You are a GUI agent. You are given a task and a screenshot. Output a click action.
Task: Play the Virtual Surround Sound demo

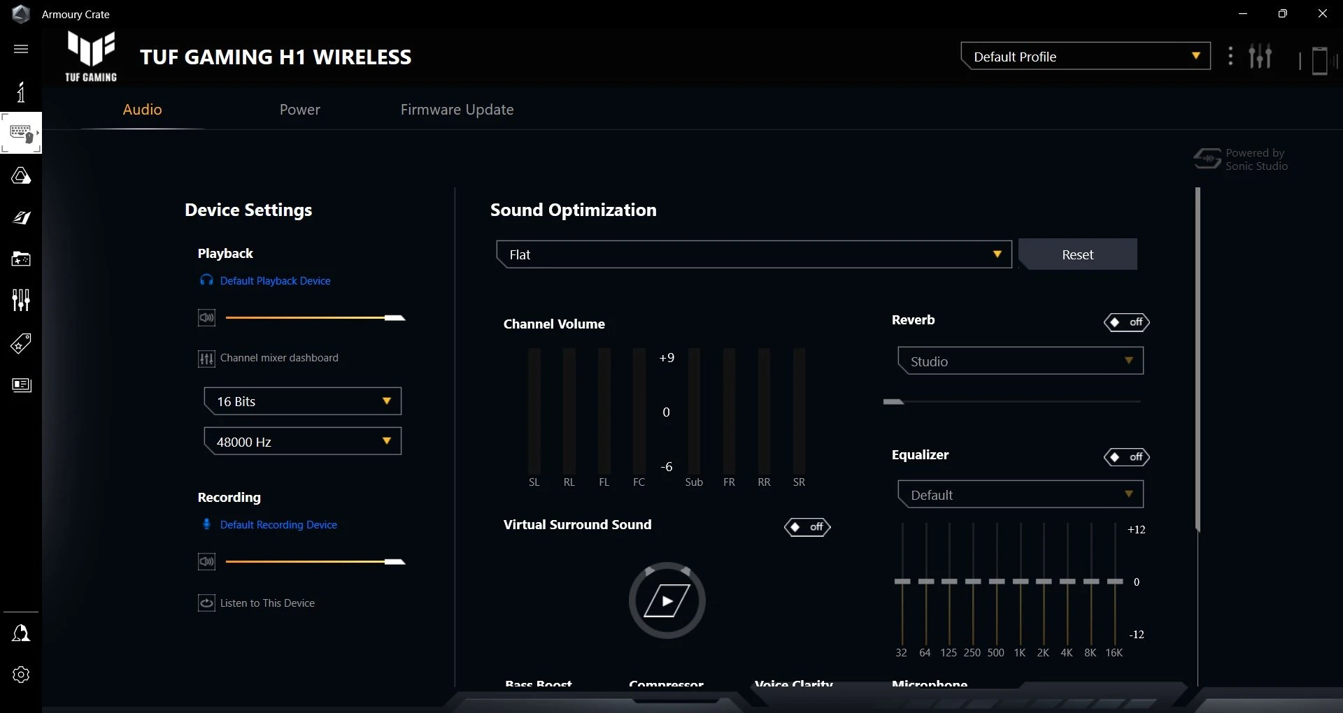[667, 600]
